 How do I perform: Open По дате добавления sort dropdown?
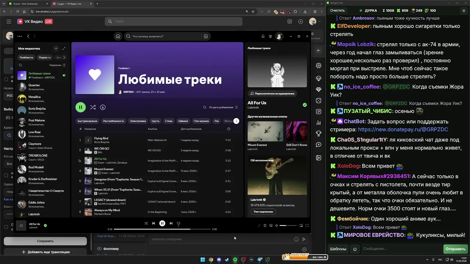223,107
